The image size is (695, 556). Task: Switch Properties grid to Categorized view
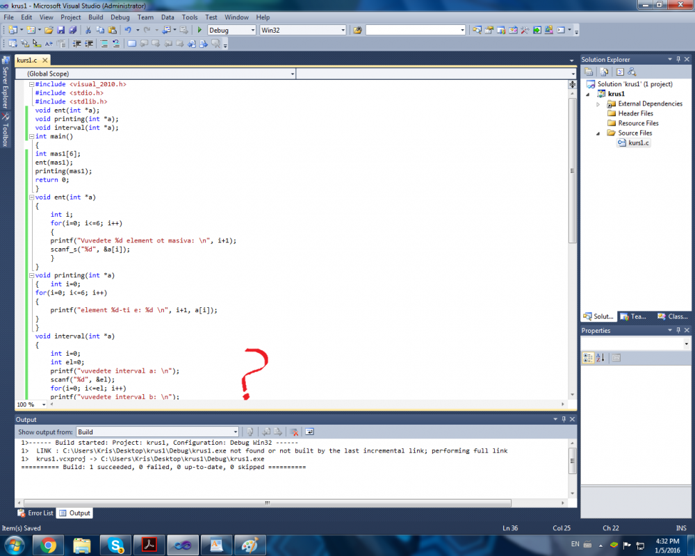588,358
